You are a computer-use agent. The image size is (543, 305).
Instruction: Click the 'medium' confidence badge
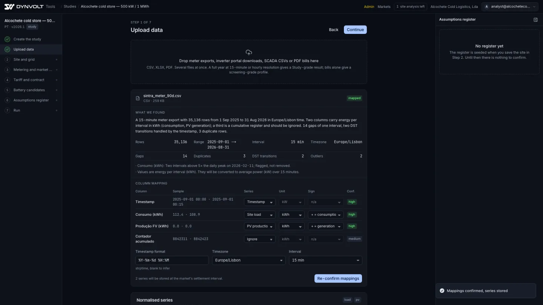(x=354, y=239)
